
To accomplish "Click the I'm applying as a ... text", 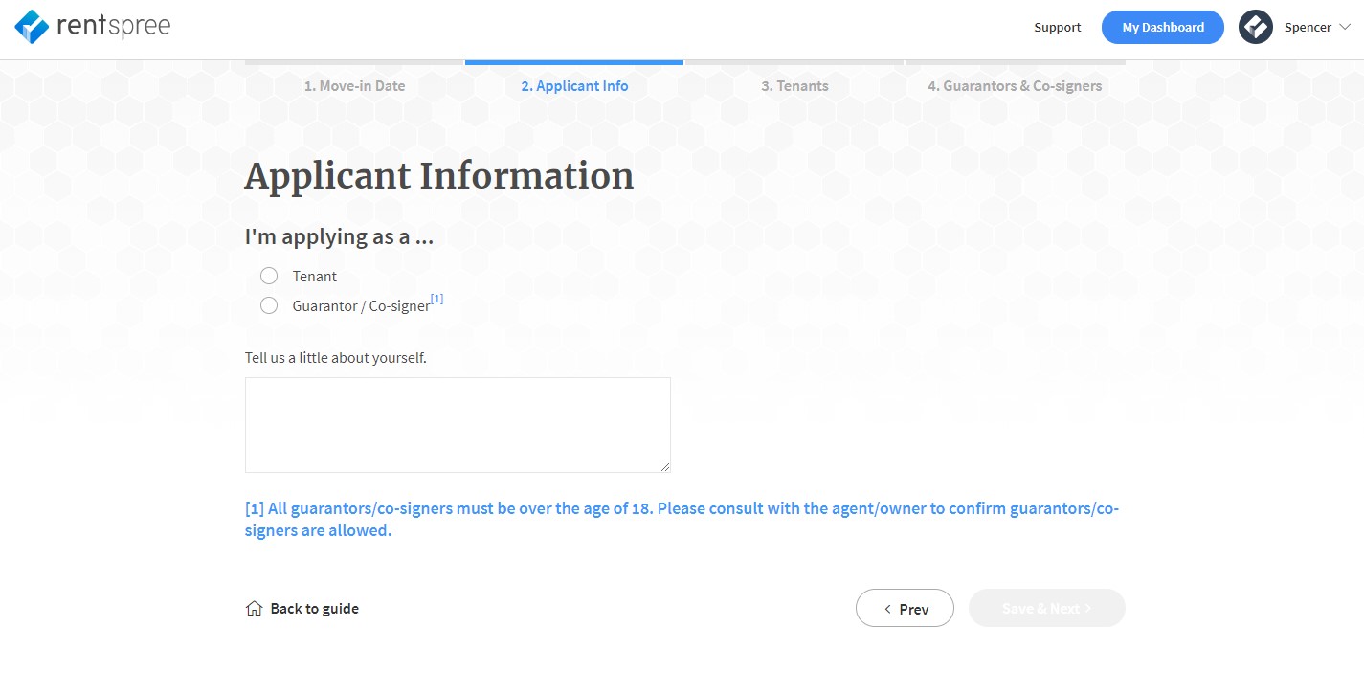I will coord(339,236).
